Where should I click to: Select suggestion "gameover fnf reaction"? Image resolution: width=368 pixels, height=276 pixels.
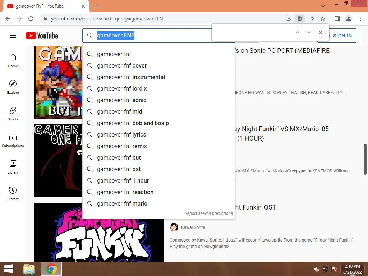tap(158, 192)
